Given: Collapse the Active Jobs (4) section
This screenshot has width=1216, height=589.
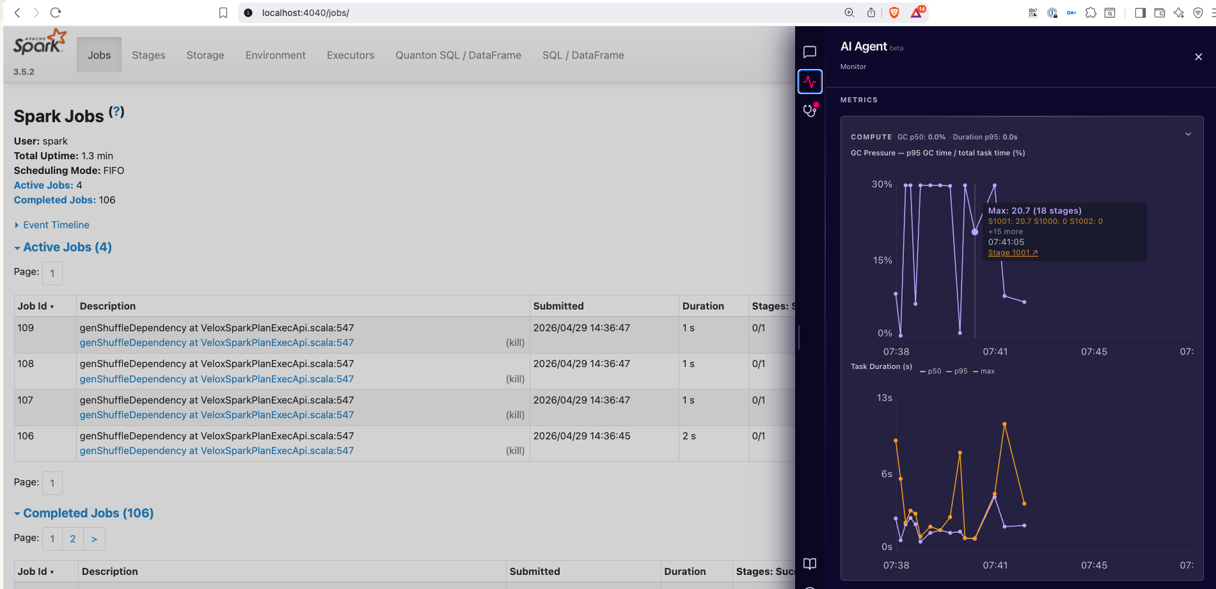Looking at the screenshot, I should (63, 247).
